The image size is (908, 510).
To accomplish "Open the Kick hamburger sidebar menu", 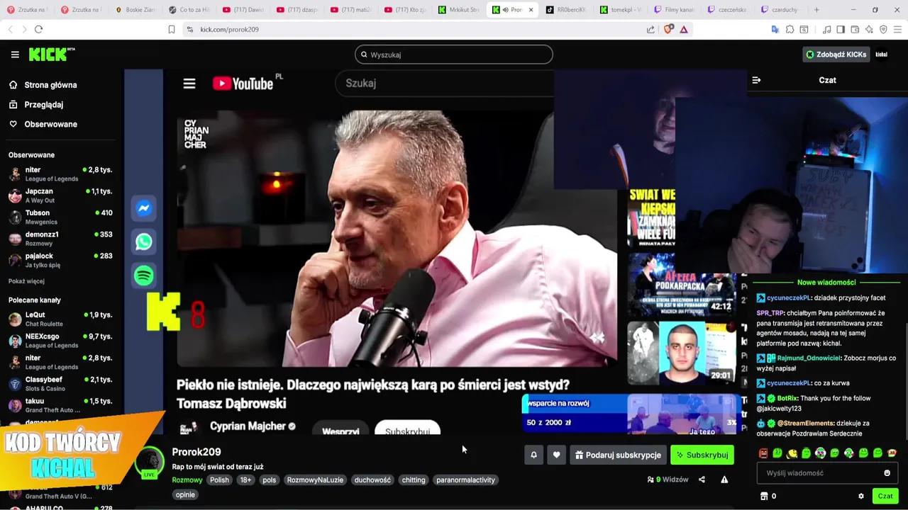I will pos(15,55).
